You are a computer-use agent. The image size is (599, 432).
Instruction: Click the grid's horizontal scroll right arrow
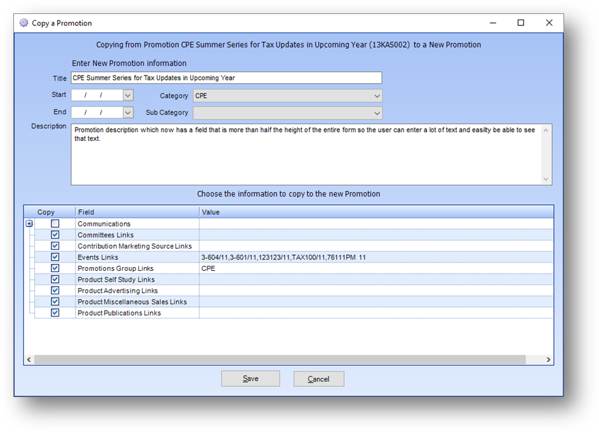pyautogui.click(x=548, y=360)
